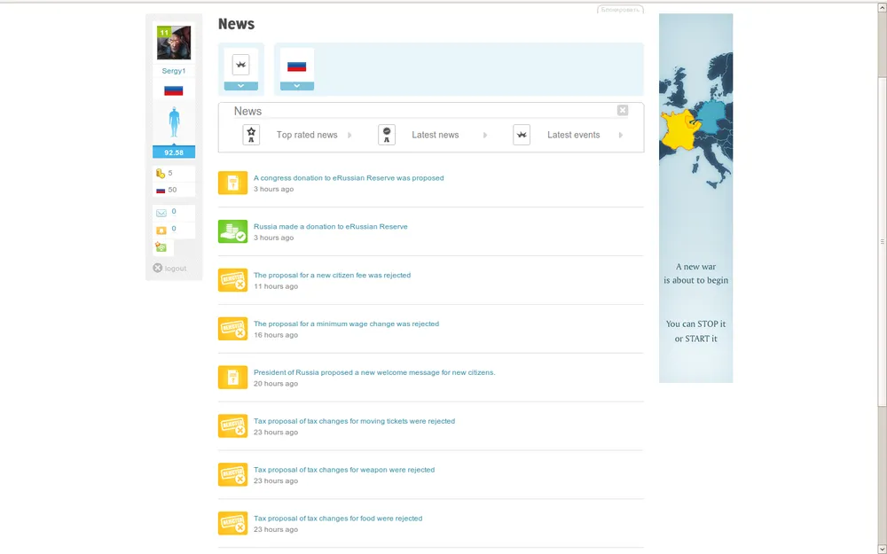Click the wellness bar showing 92.58
The image size is (887, 554).
coord(174,152)
